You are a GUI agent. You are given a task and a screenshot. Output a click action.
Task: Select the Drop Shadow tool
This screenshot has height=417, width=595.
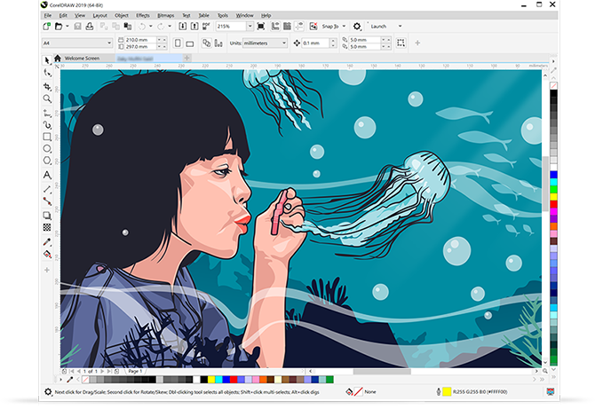(x=47, y=216)
